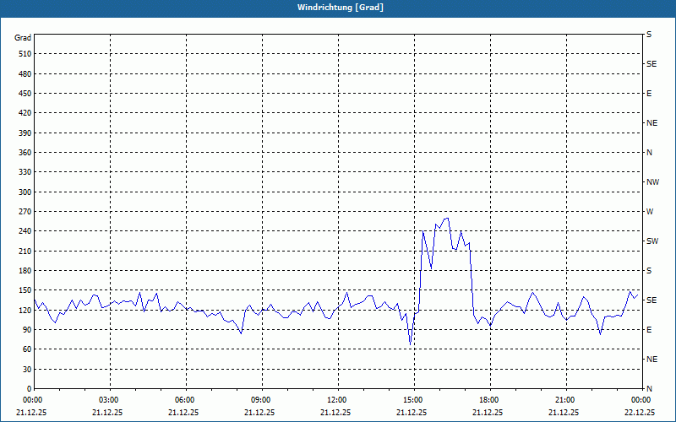Click the S compass label level with 180
Image resolution: width=676 pixels, height=422 pixels.
coord(649,271)
